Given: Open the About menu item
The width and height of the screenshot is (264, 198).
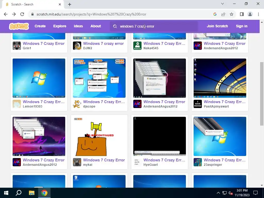Looking at the screenshot, I should (96, 26).
